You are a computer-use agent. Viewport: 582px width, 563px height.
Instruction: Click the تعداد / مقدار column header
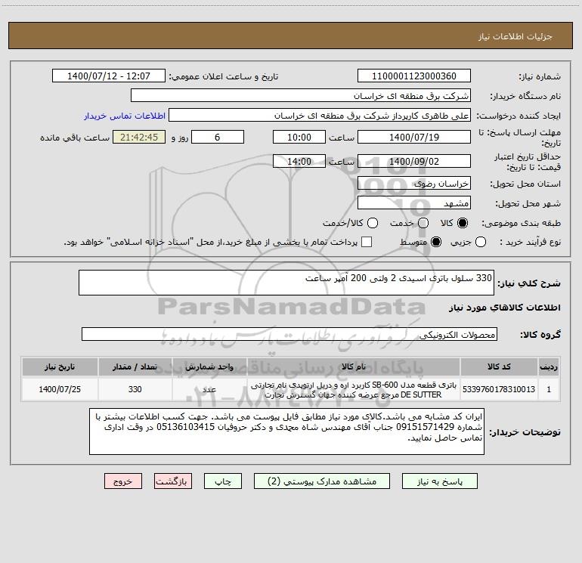(x=135, y=367)
